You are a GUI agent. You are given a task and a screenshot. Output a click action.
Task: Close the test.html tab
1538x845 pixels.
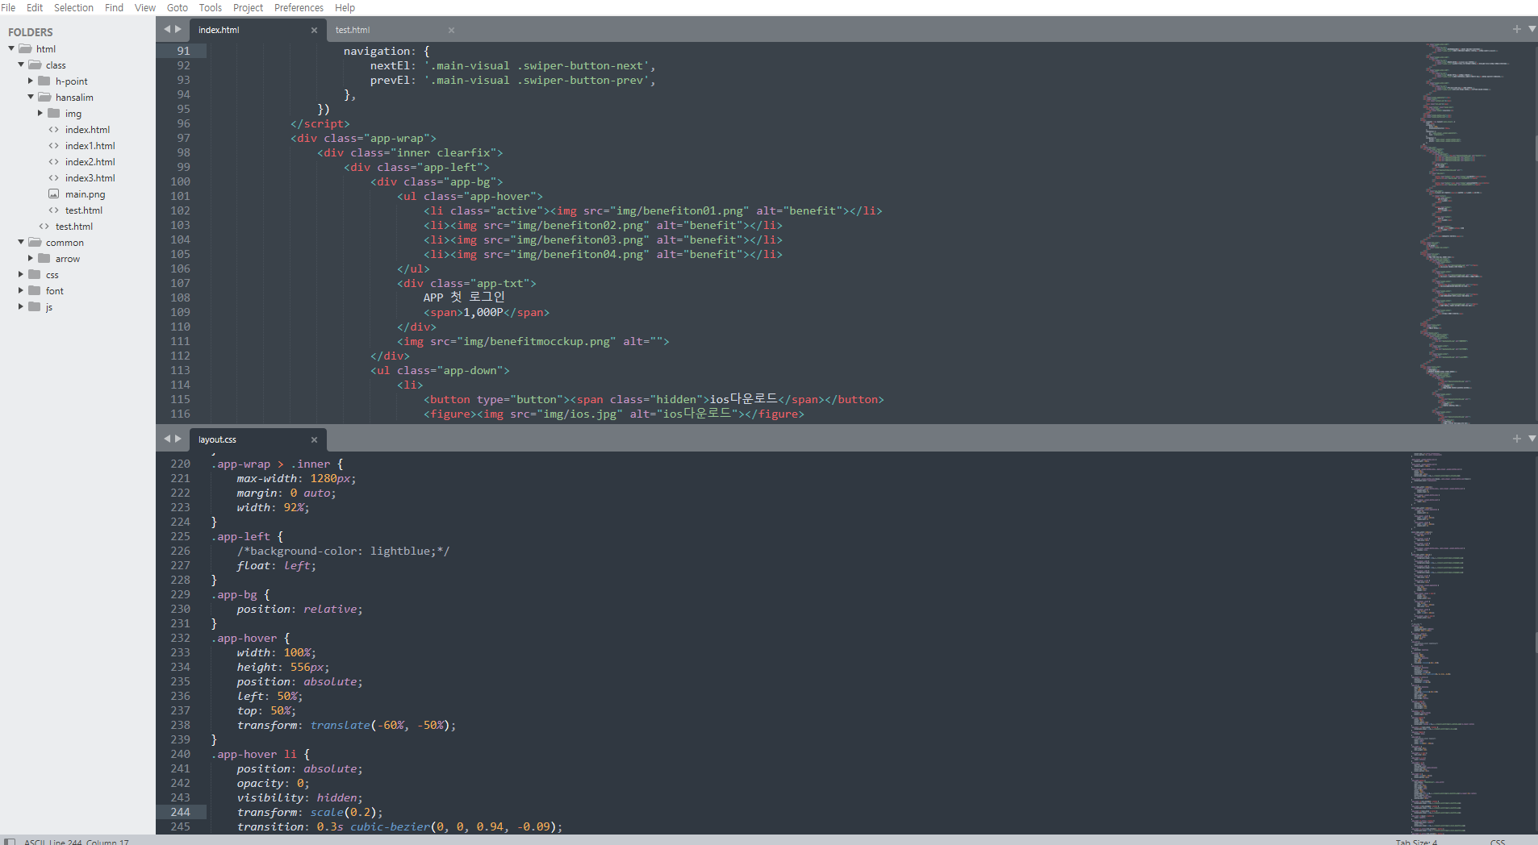451,30
